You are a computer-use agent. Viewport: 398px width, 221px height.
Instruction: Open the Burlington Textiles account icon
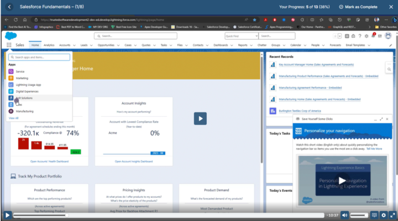click(x=273, y=111)
